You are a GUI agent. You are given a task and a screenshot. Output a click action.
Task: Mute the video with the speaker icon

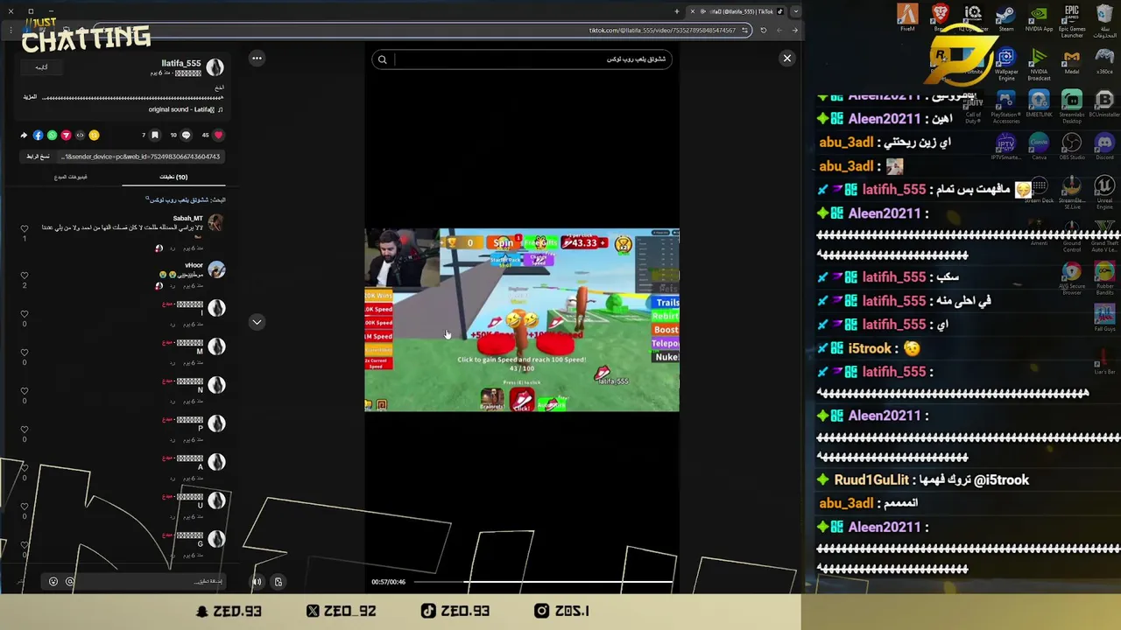[x=257, y=582]
